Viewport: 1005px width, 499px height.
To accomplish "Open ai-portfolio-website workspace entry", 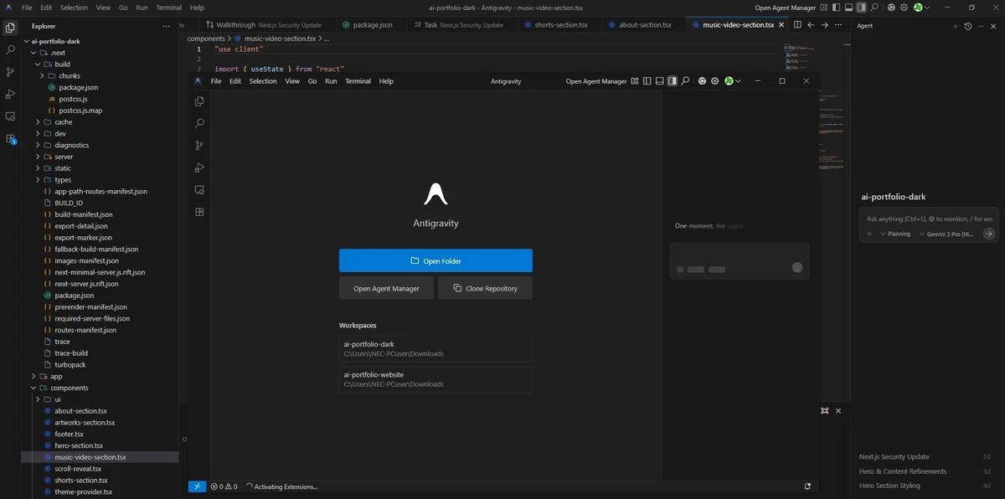I will point(435,379).
